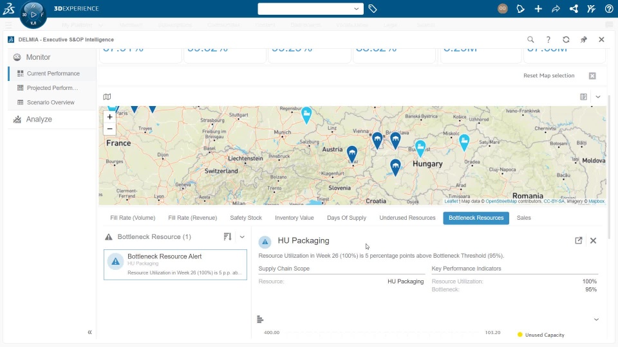
Task: Expand the chevron next to list view icon
Action: coord(598,97)
